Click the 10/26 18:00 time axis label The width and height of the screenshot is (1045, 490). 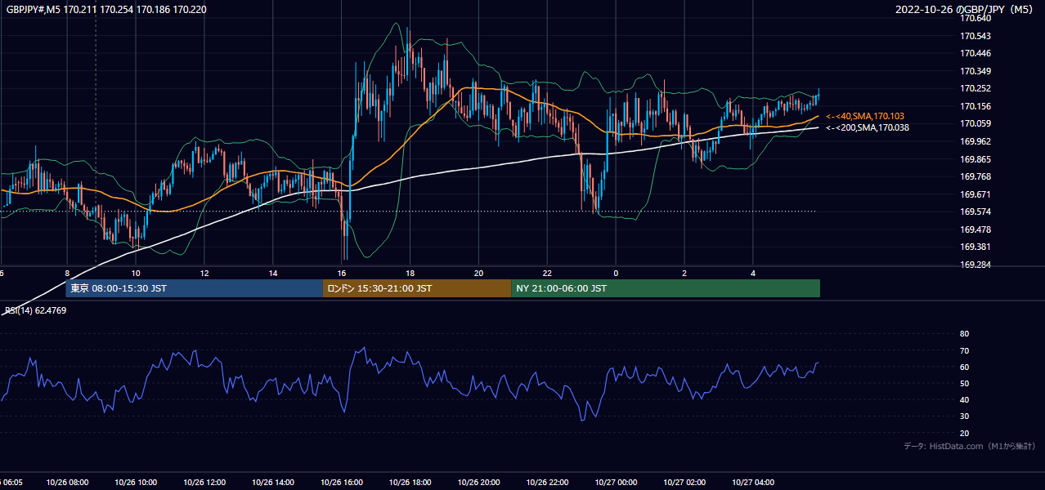[410, 483]
